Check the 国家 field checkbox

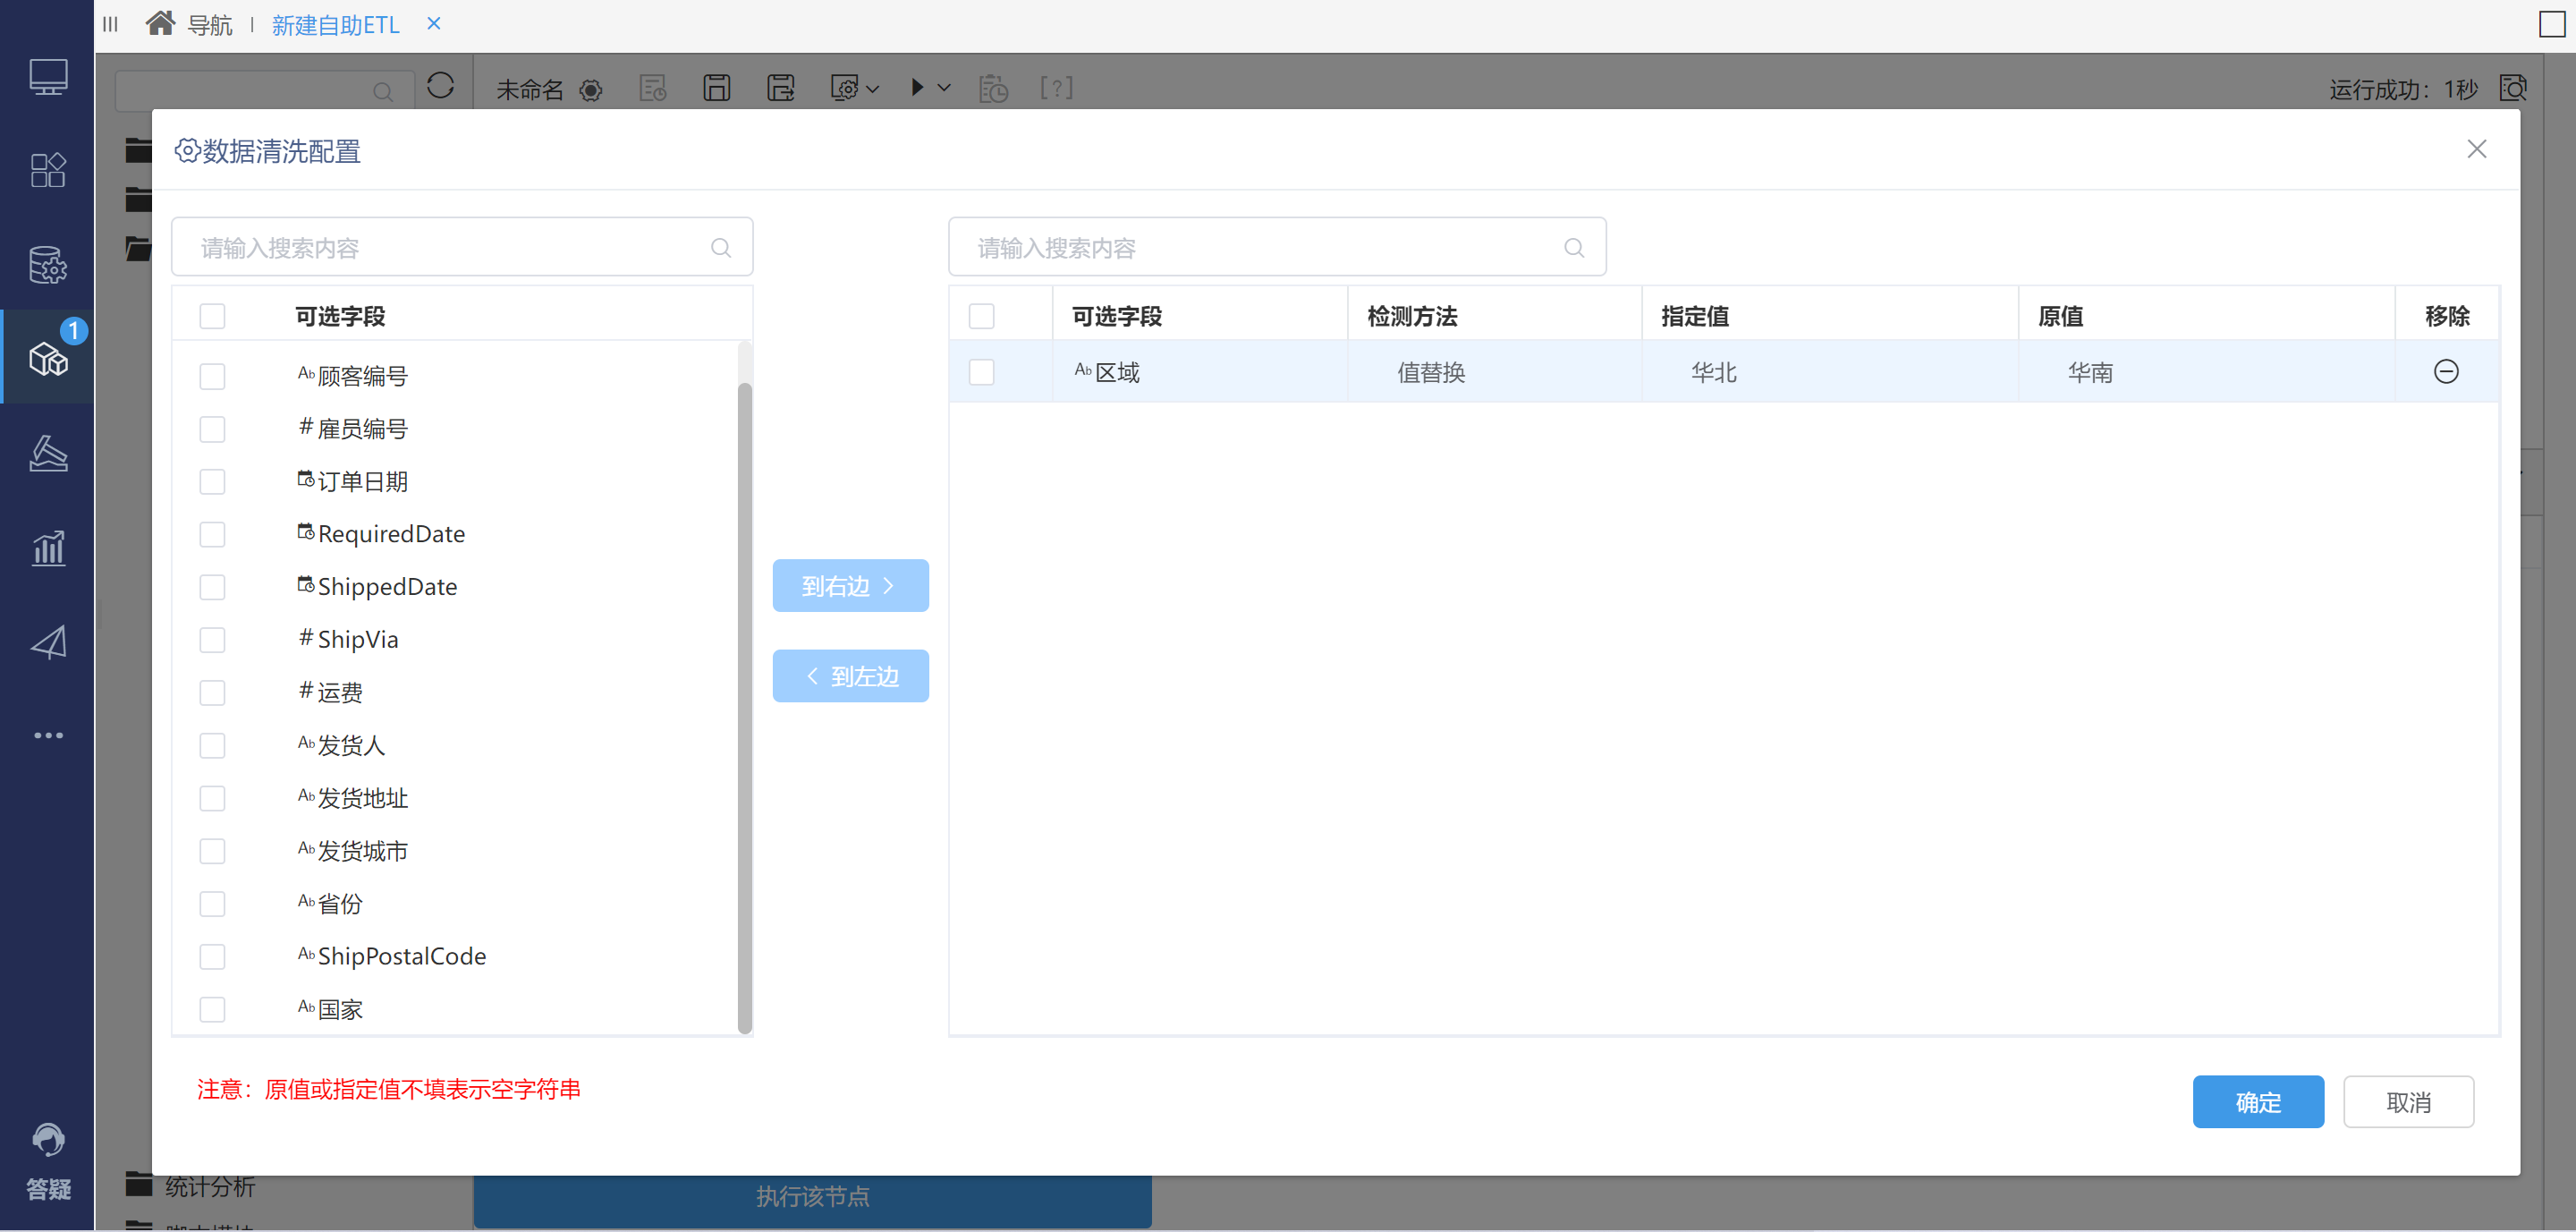click(x=212, y=1010)
